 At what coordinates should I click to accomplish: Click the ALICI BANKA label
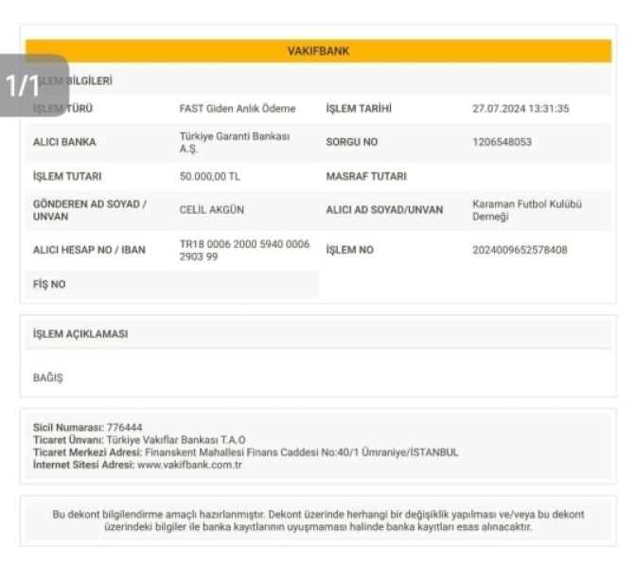tap(64, 142)
